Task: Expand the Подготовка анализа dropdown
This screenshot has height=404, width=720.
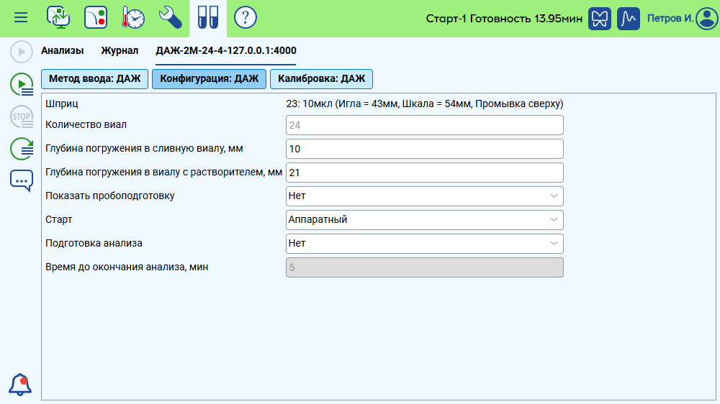Action: pos(424,243)
